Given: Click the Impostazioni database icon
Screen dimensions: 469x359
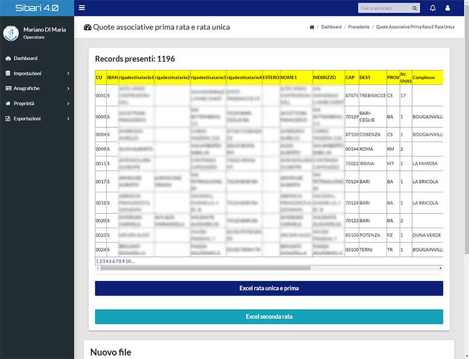Looking at the screenshot, I should (x=8, y=73).
